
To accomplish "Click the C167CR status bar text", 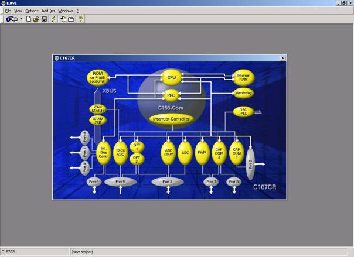I will pos(8,252).
